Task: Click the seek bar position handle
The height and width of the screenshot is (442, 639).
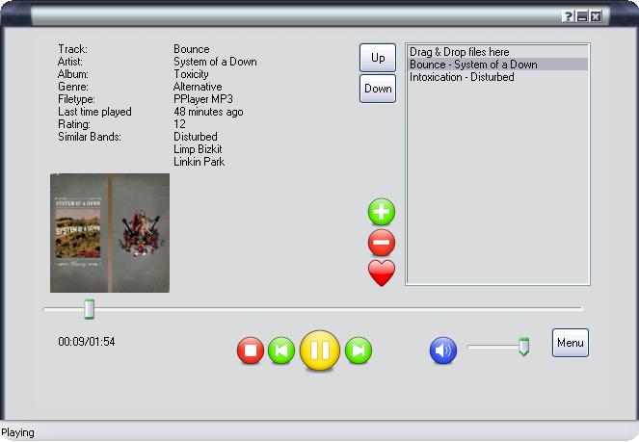Action: tap(89, 309)
